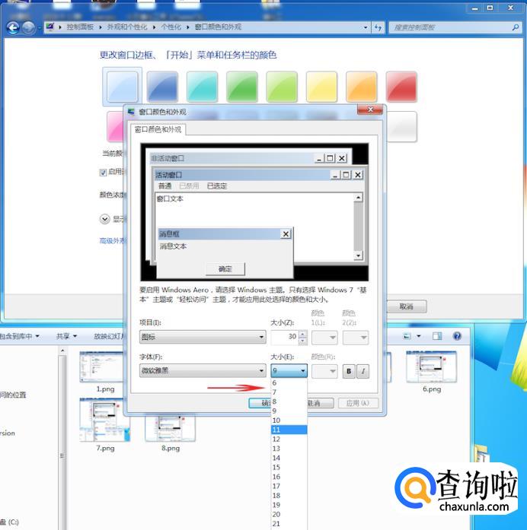This screenshot has height=530, width=527.
Task: Click the 已选定 menu item in preview
Action: point(217,186)
